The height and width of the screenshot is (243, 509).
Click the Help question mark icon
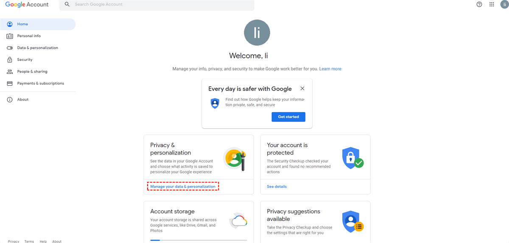coord(479,4)
